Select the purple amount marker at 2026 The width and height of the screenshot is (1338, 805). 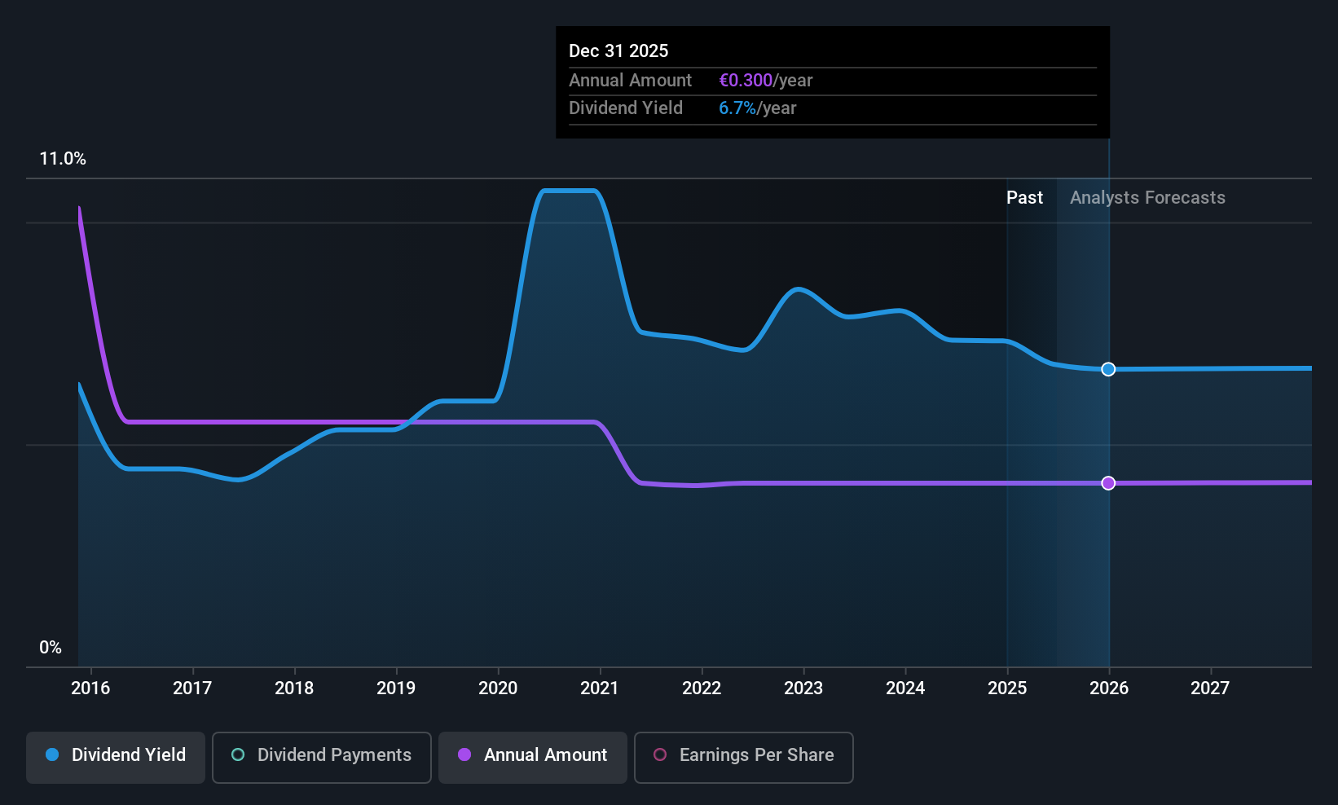coord(1108,483)
